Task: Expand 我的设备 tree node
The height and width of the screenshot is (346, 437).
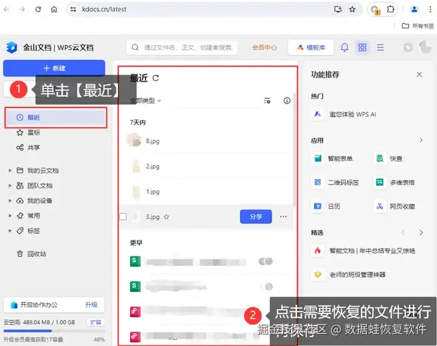Action: (10, 201)
